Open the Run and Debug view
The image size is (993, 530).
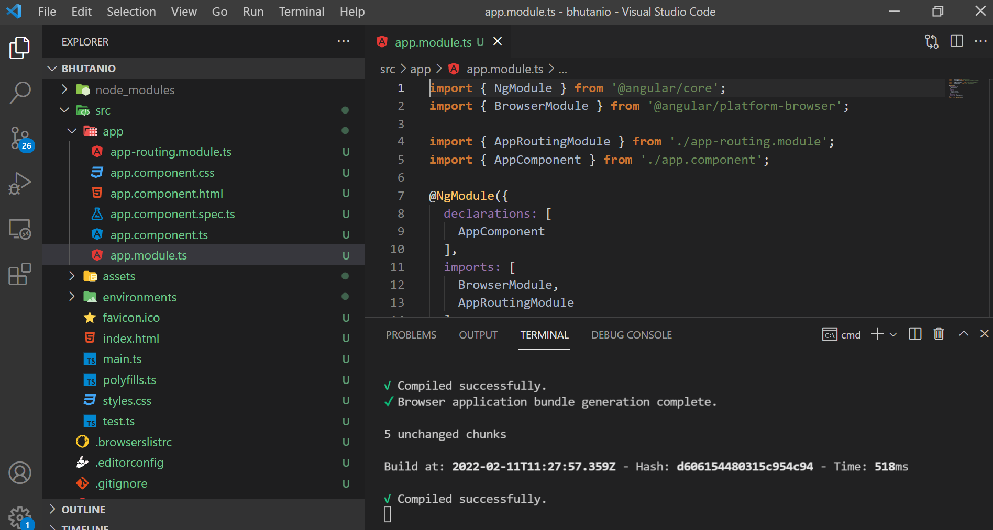pos(20,183)
